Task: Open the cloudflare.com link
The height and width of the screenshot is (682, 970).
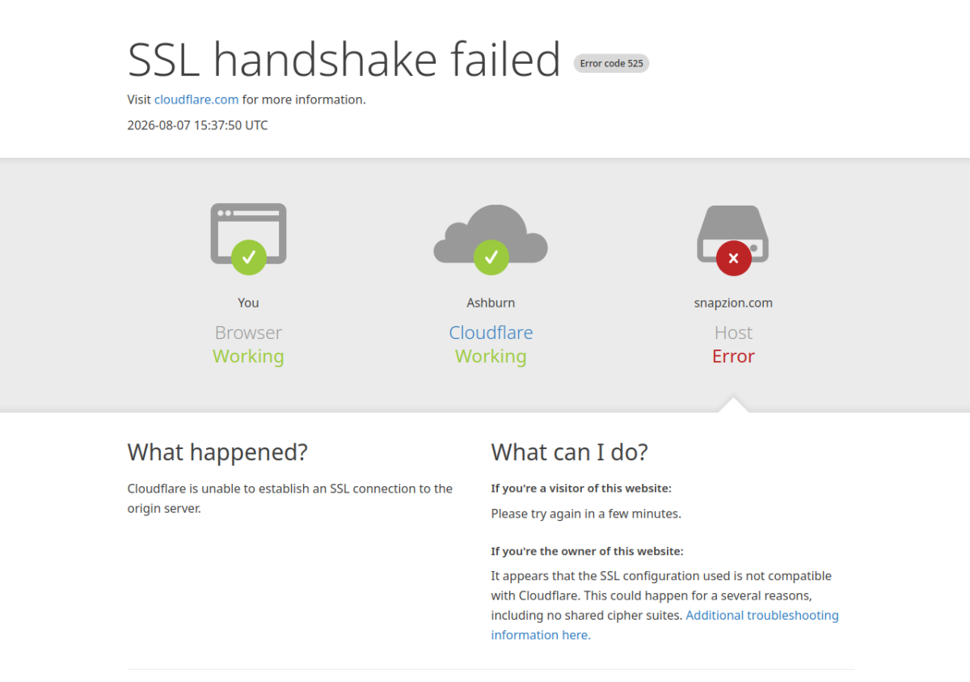Action: [196, 100]
